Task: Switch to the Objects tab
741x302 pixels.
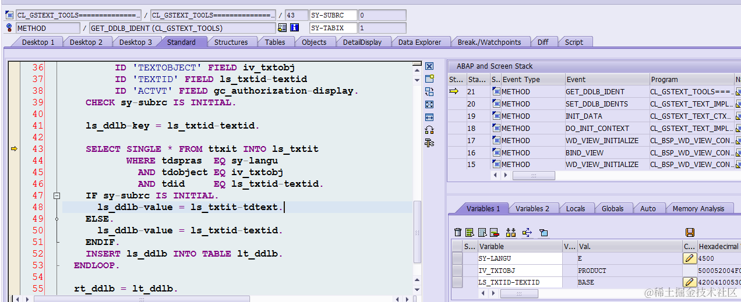Action: tap(314, 42)
